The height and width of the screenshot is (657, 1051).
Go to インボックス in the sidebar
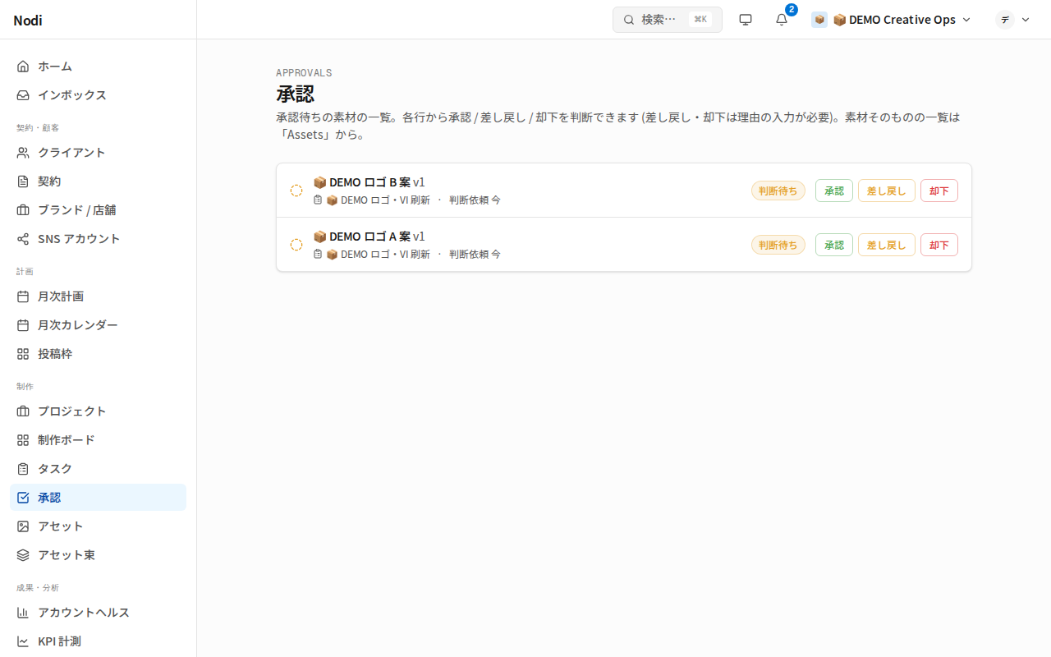pyautogui.click(x=98, y=95)
